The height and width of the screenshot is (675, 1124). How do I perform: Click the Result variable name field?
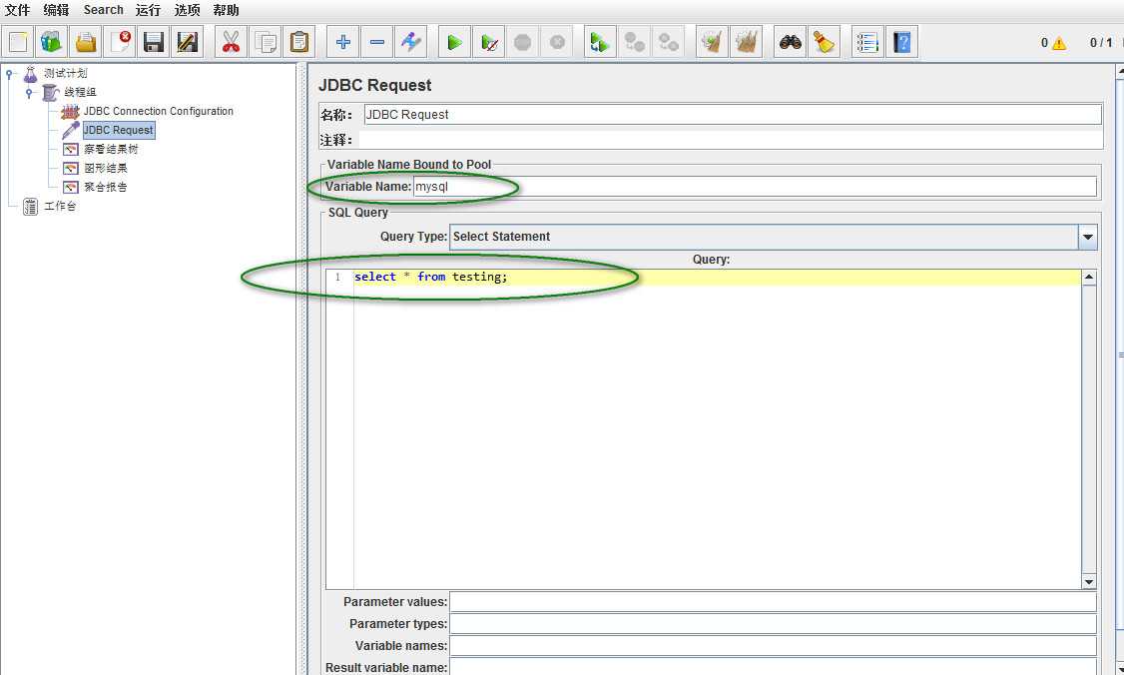(773, 667)
